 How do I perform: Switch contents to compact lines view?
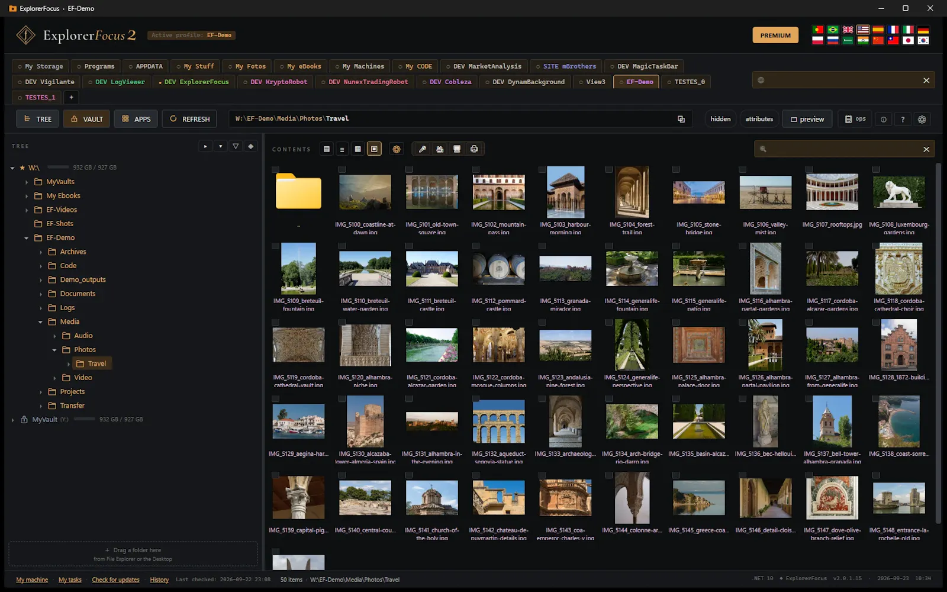(342, 149)
